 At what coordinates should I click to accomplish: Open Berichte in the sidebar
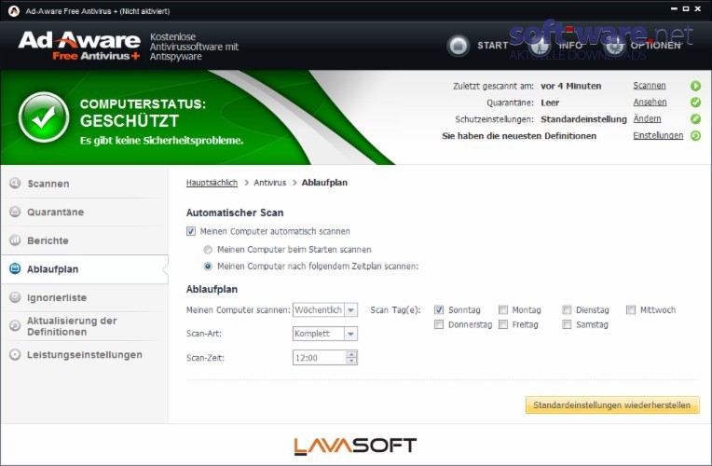85,240
